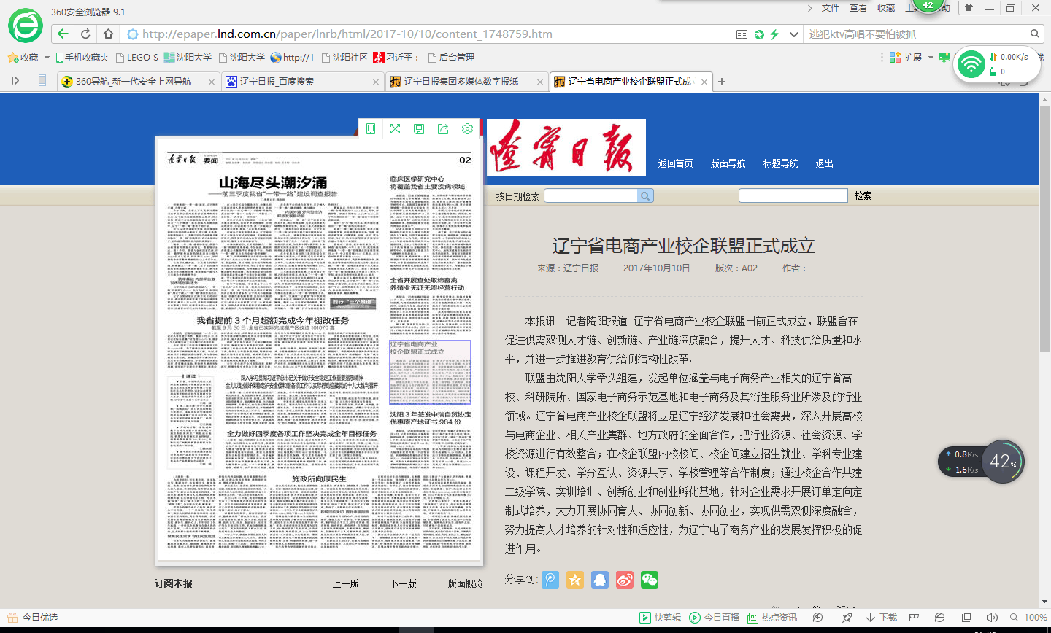Reload the current page
The height and width of the screenshot is (633, 1051).
85,34
